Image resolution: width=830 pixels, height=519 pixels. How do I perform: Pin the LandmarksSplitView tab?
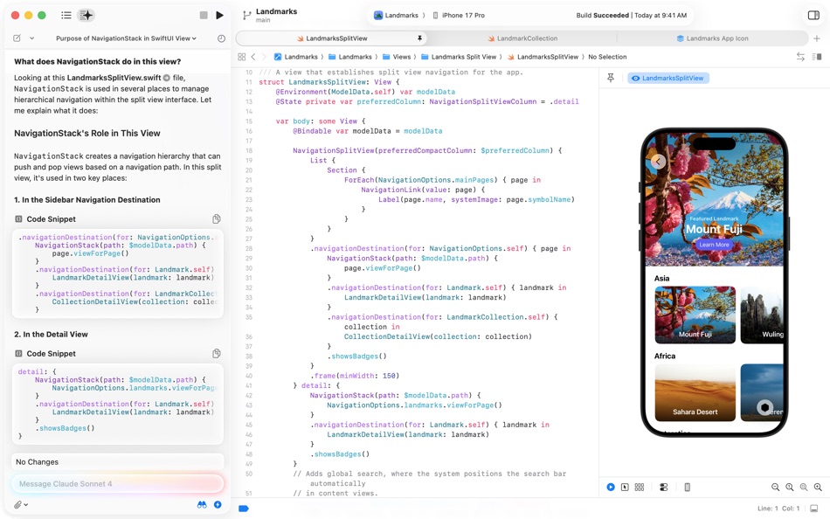pyautogui.click(x=419, y=38)
